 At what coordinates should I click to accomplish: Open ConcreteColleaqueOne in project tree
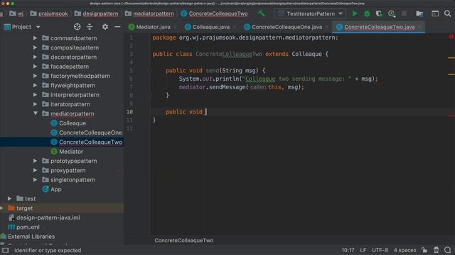click(x=90, y=132)
